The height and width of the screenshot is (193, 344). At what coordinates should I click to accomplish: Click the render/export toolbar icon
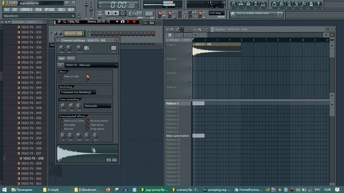(289, 4)
